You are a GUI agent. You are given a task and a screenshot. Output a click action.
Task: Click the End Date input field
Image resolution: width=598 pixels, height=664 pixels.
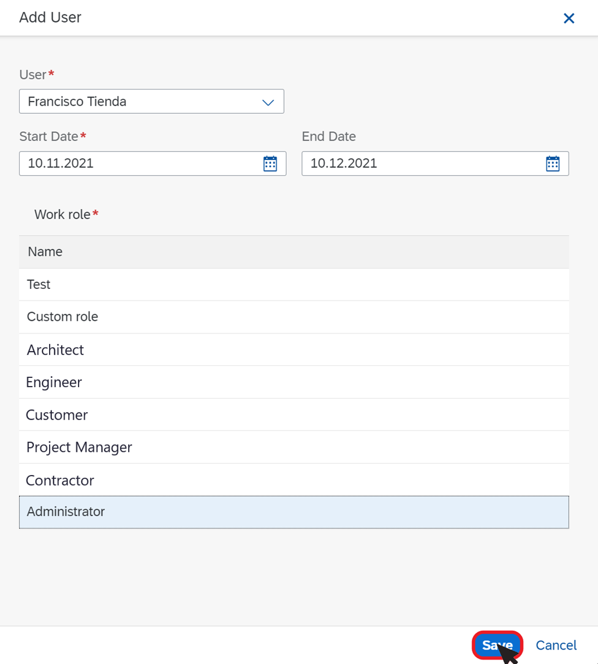[x=435, y=164]
